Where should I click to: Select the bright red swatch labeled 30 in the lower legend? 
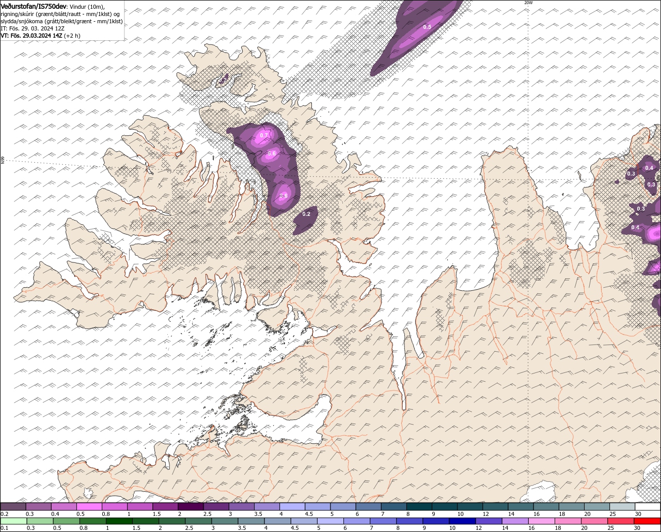[x=647, y=521]
